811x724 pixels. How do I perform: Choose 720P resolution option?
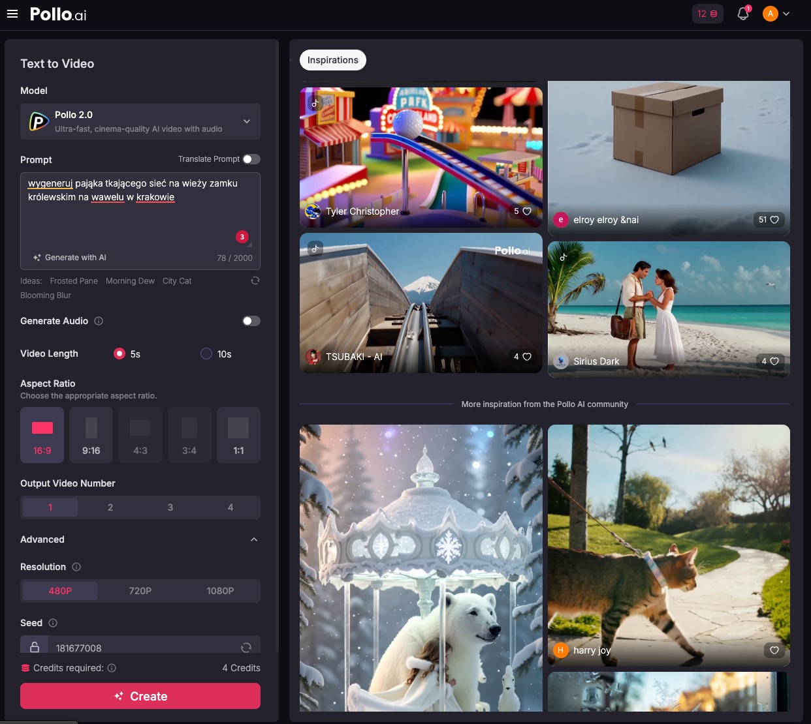click(140, 591)
